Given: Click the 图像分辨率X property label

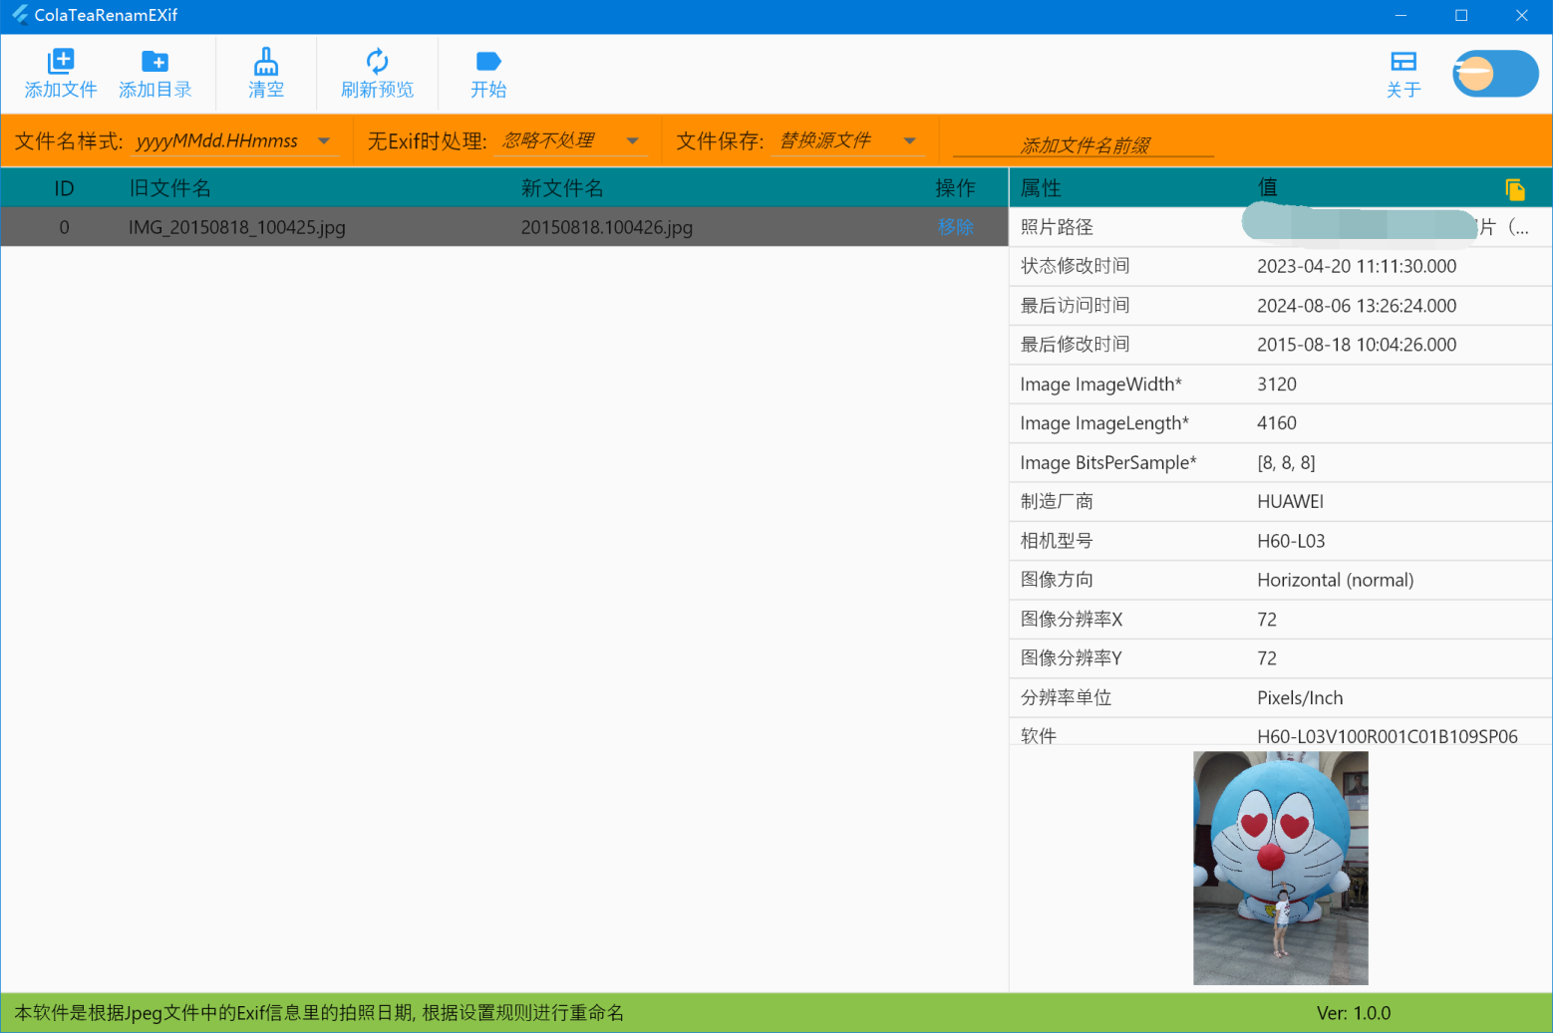Looking at the screenshot, I should 1072,620.
